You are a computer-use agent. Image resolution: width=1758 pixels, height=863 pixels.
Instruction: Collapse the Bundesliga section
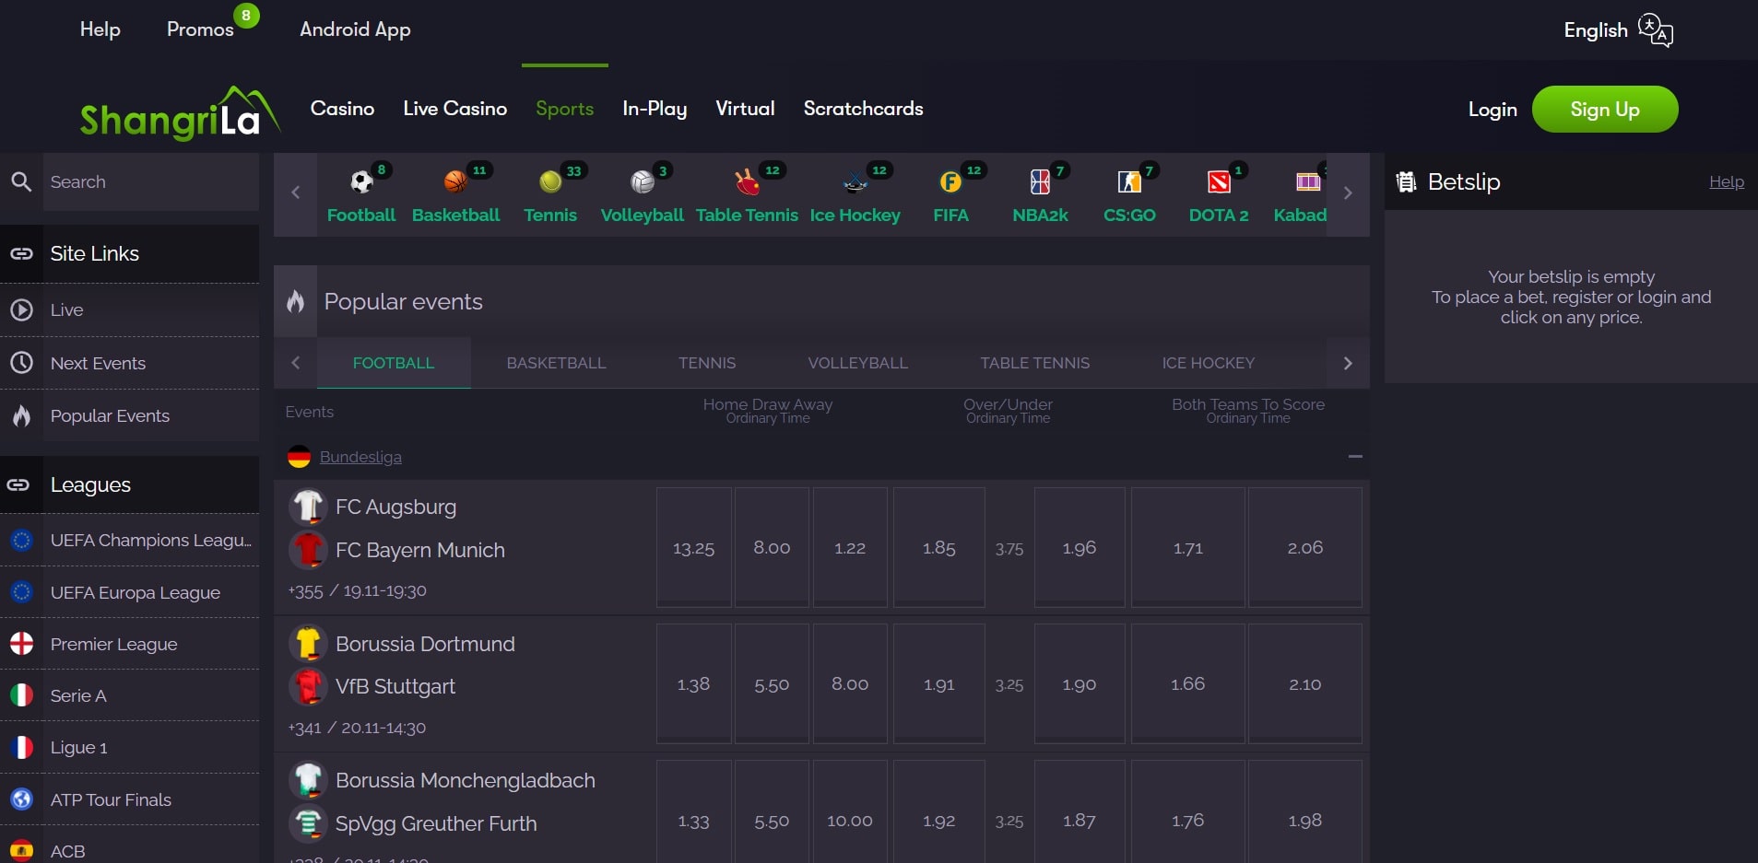coord(1355,456)
